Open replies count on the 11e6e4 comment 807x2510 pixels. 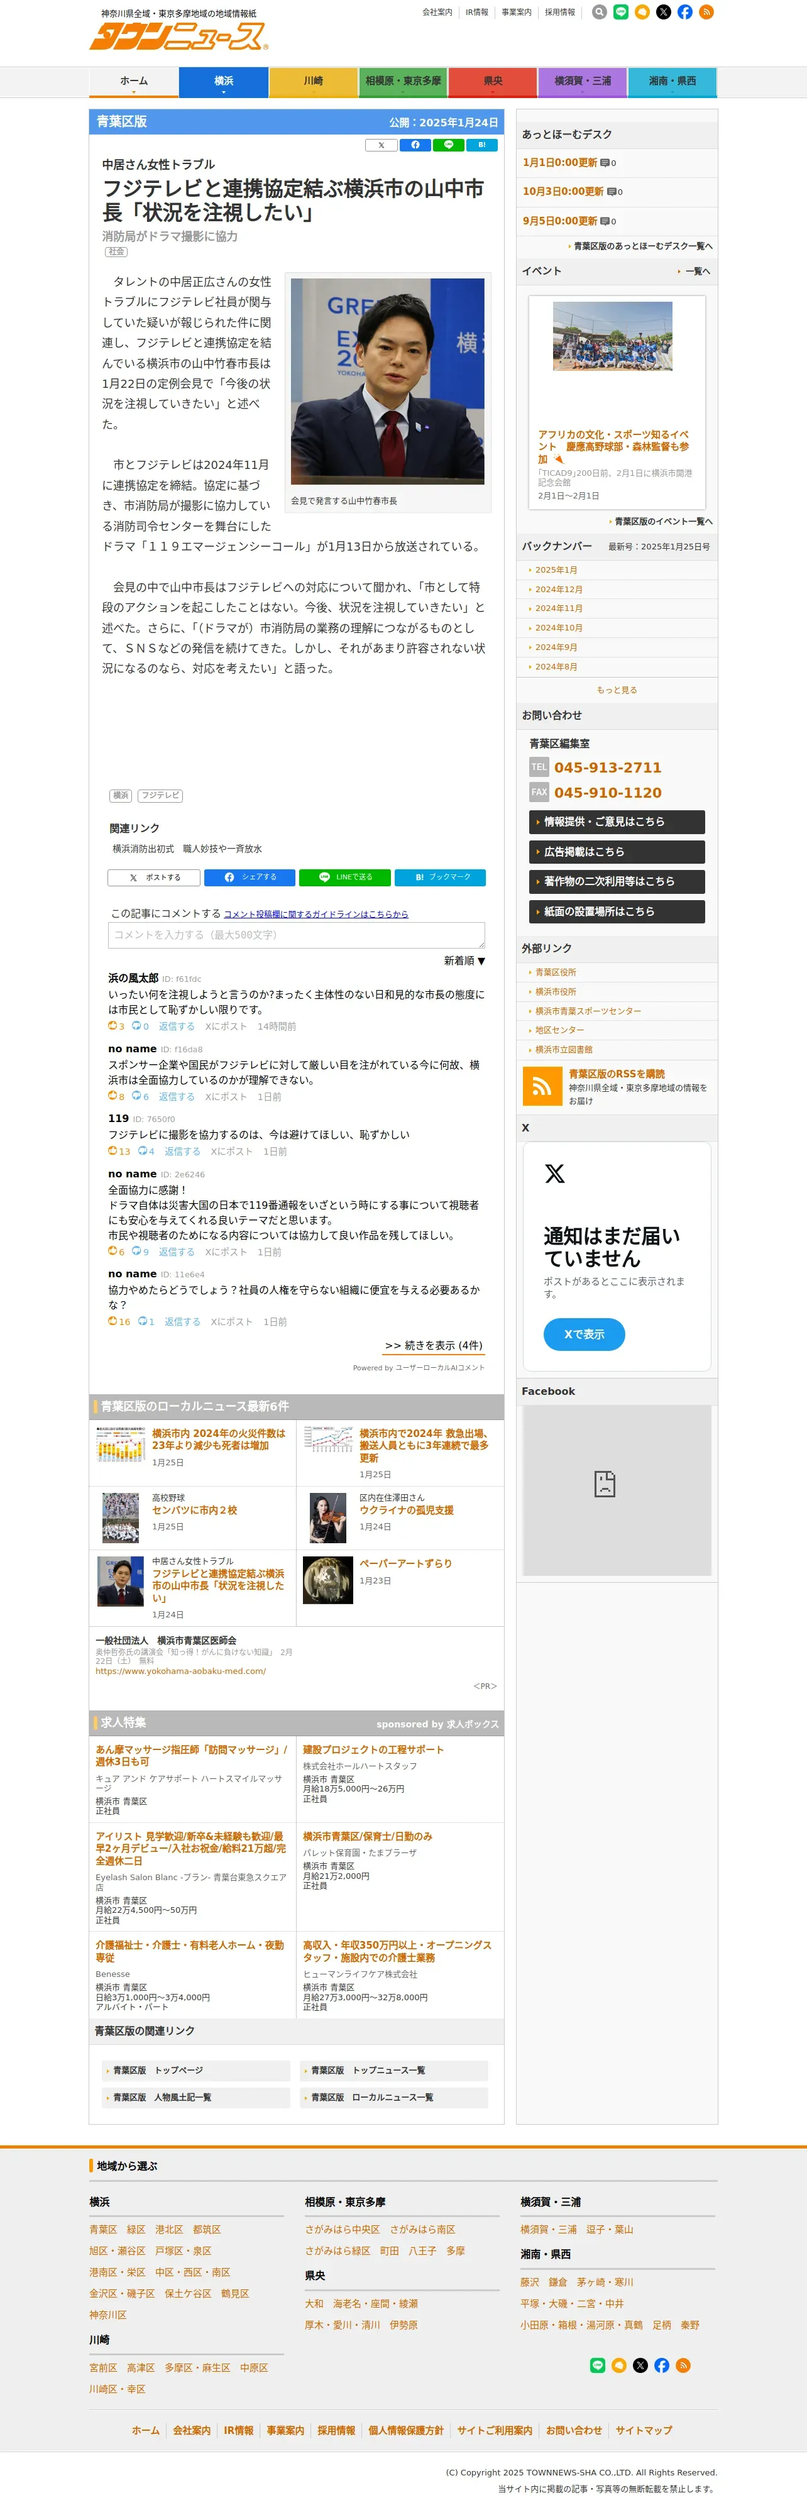146,1322
